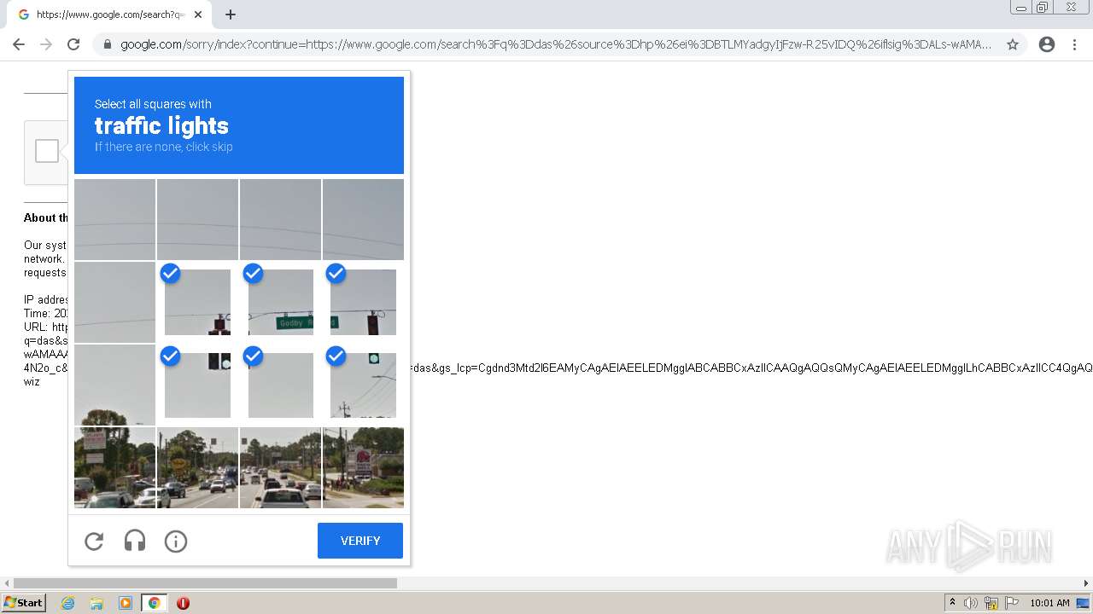Select bottom-left tile with storefront sign
Viewport: 1093px width, 614px height.
(114, 467)
